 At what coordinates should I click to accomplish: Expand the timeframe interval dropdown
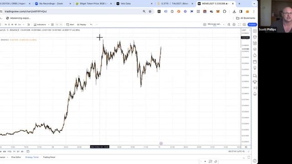[x=23, y=25]
